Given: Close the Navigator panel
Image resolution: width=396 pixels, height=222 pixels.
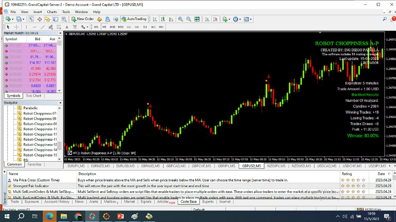Looking at the screenshot, I should 60,103.
